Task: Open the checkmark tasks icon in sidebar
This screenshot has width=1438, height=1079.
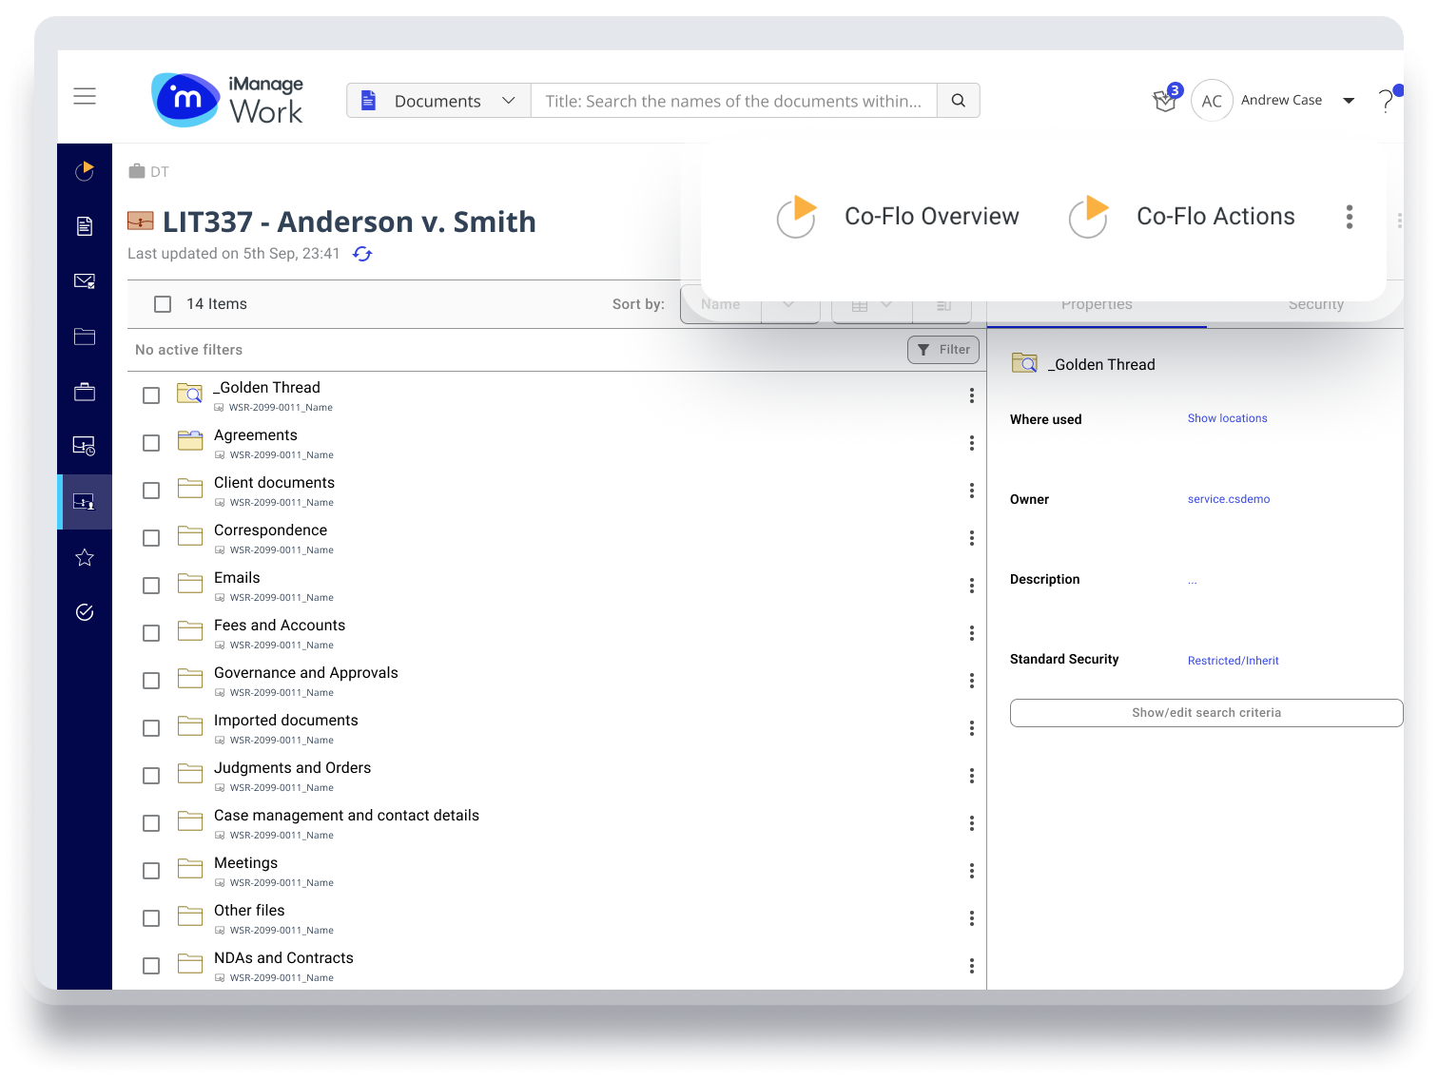Action: [85, 612]
